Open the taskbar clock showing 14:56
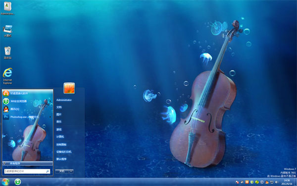297x186 pixels. point(287,182)
